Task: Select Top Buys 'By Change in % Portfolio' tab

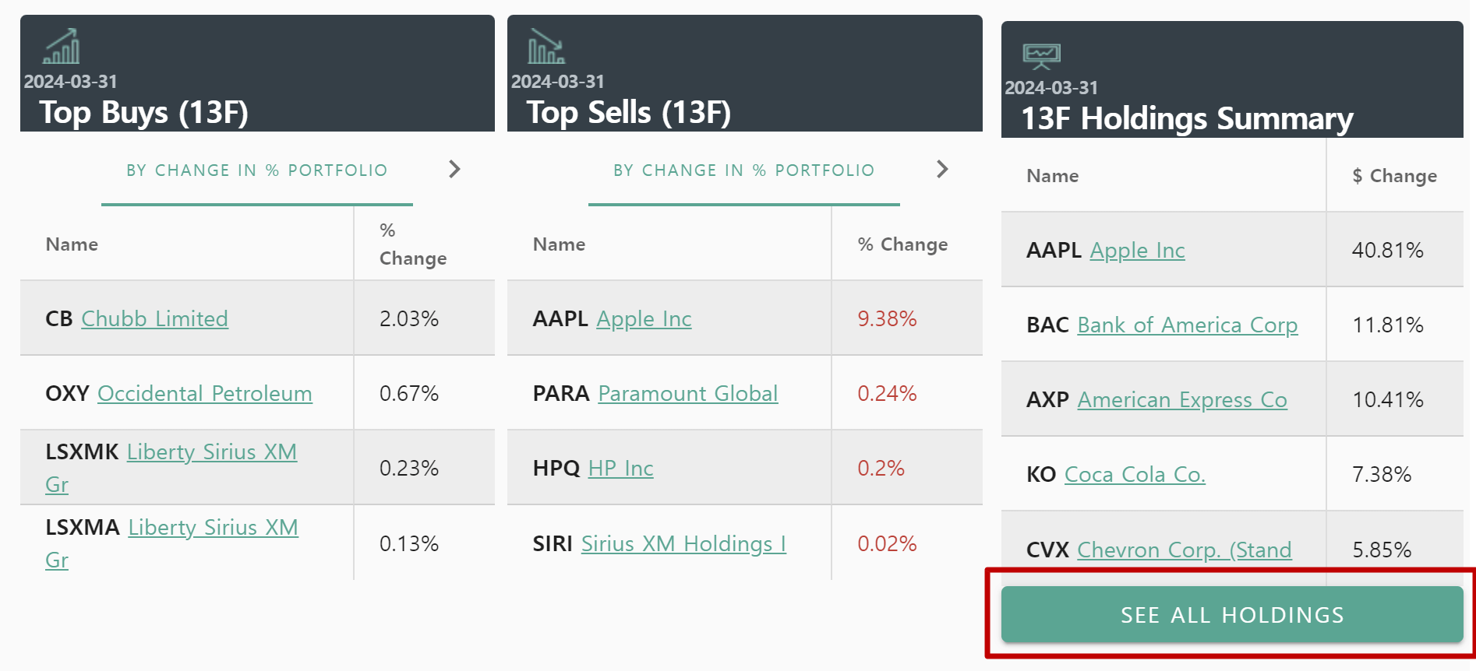Action: (256, 170)
